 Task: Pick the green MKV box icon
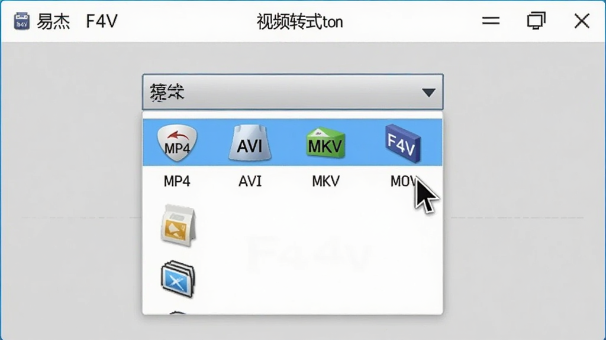click(x=325, y=143)
